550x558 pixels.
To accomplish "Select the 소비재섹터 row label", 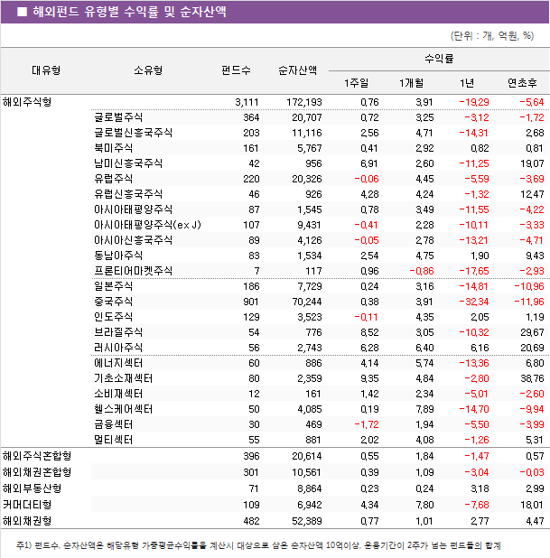I will (x=118, y=394).
